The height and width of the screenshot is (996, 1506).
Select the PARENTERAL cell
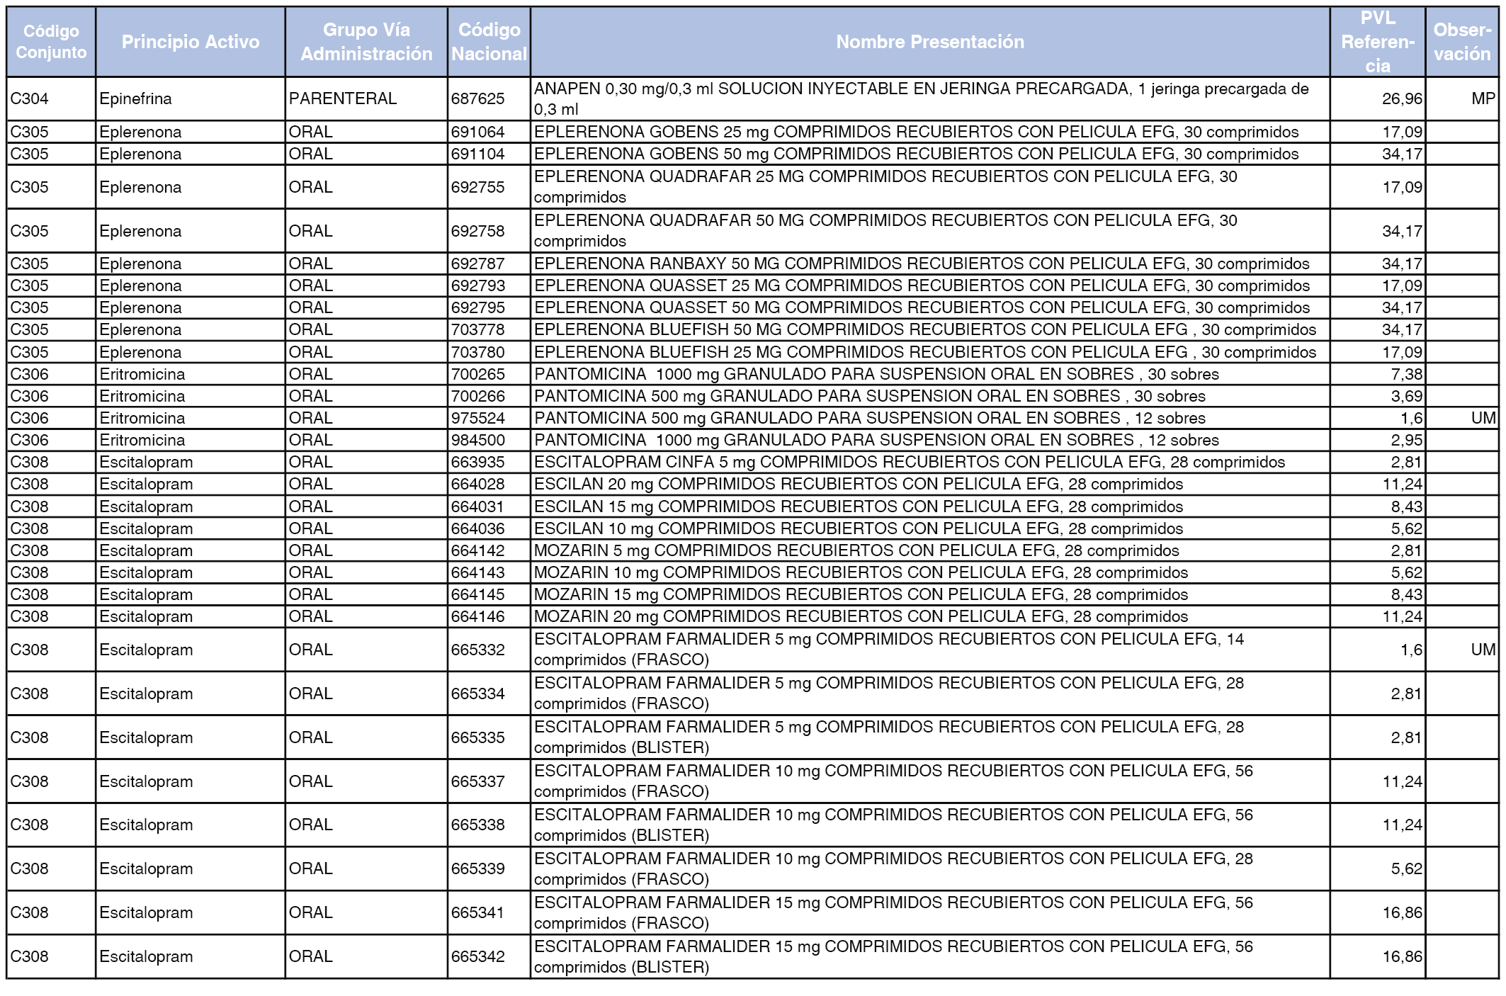(x=366, y=98)
